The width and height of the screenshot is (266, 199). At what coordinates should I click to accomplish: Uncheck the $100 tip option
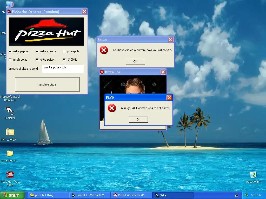click(64, 60)
